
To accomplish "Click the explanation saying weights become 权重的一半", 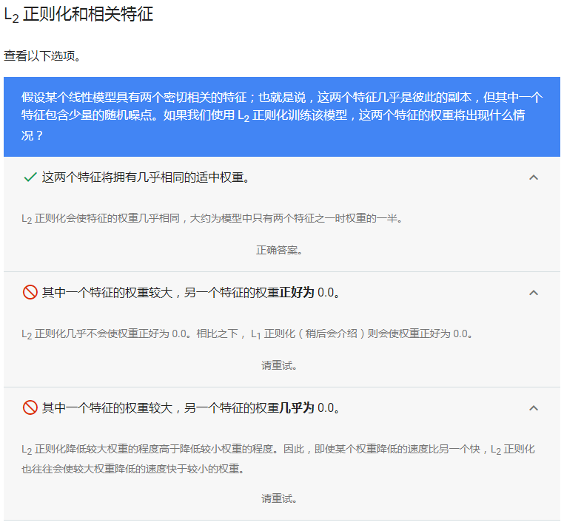I will (x=212, y=219).
